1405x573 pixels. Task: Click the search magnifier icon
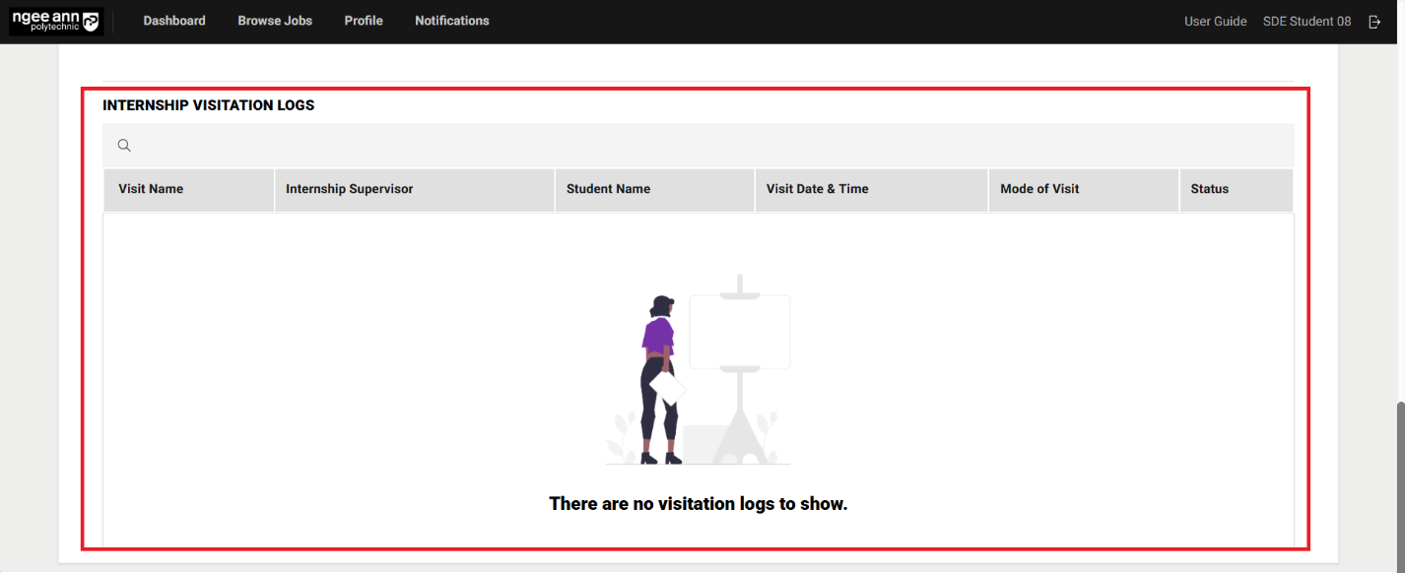click(124, 145)
